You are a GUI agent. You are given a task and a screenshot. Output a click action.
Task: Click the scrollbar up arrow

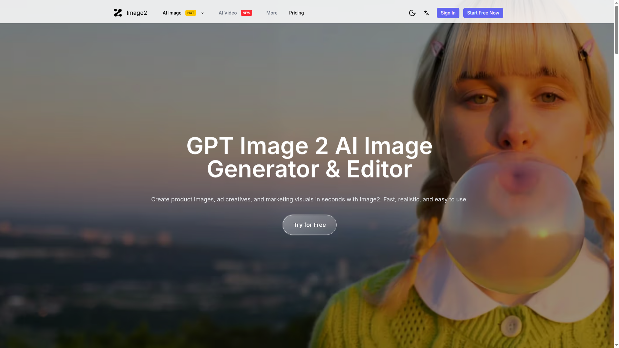[x=616, y=2]
